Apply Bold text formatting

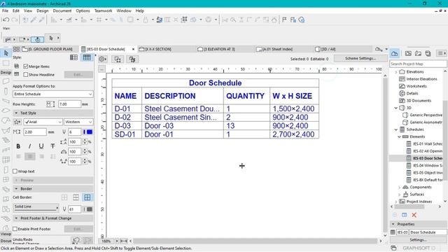tap(18, 146)
